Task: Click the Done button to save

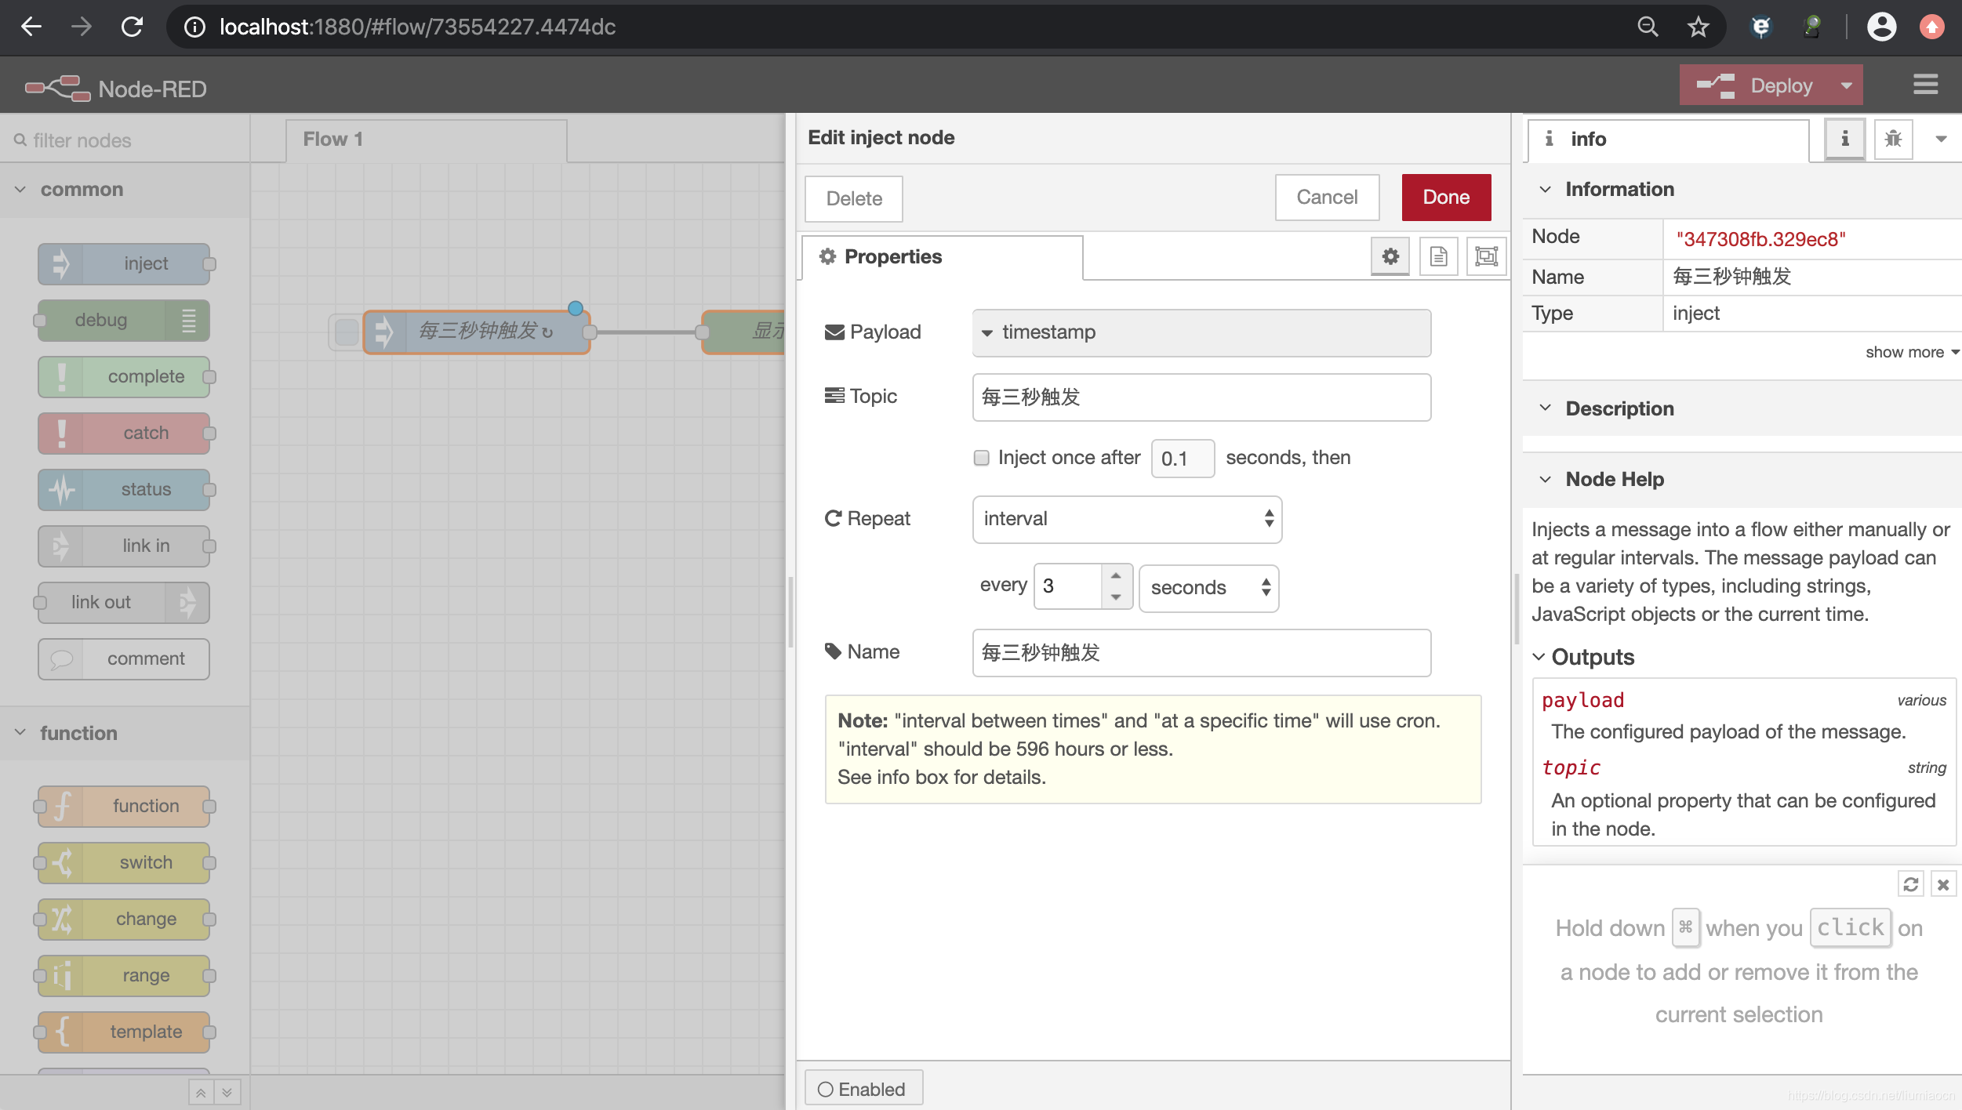Action: (1446, 198)
